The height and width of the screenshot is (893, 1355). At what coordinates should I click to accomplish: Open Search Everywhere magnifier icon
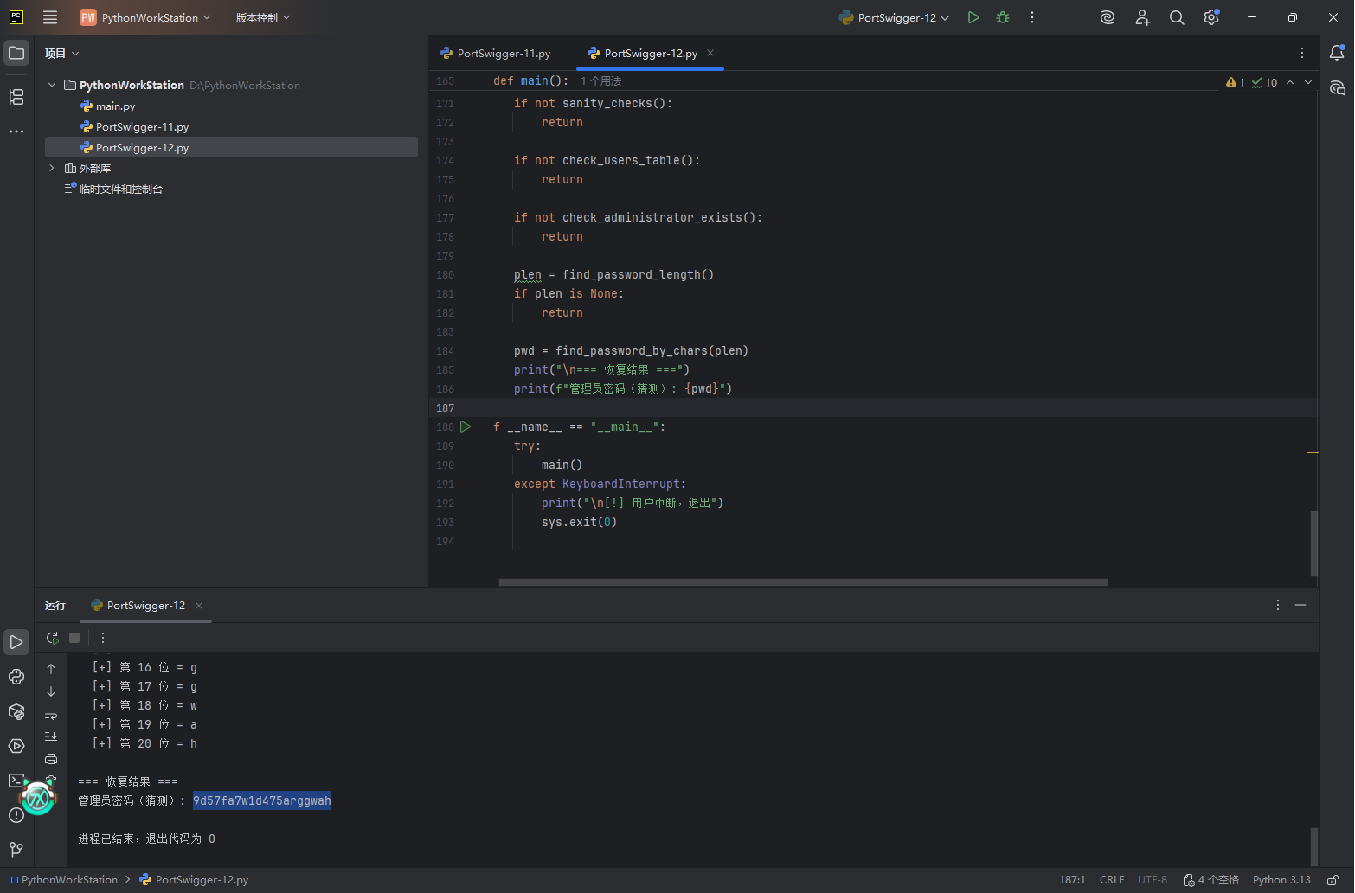[1177, 17]
